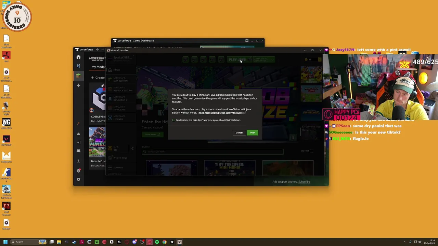Screen dimensions: 438x246
Task: Select the Minecraft grass block game icon
Action: pyautogui.click(x=78, y=76)
